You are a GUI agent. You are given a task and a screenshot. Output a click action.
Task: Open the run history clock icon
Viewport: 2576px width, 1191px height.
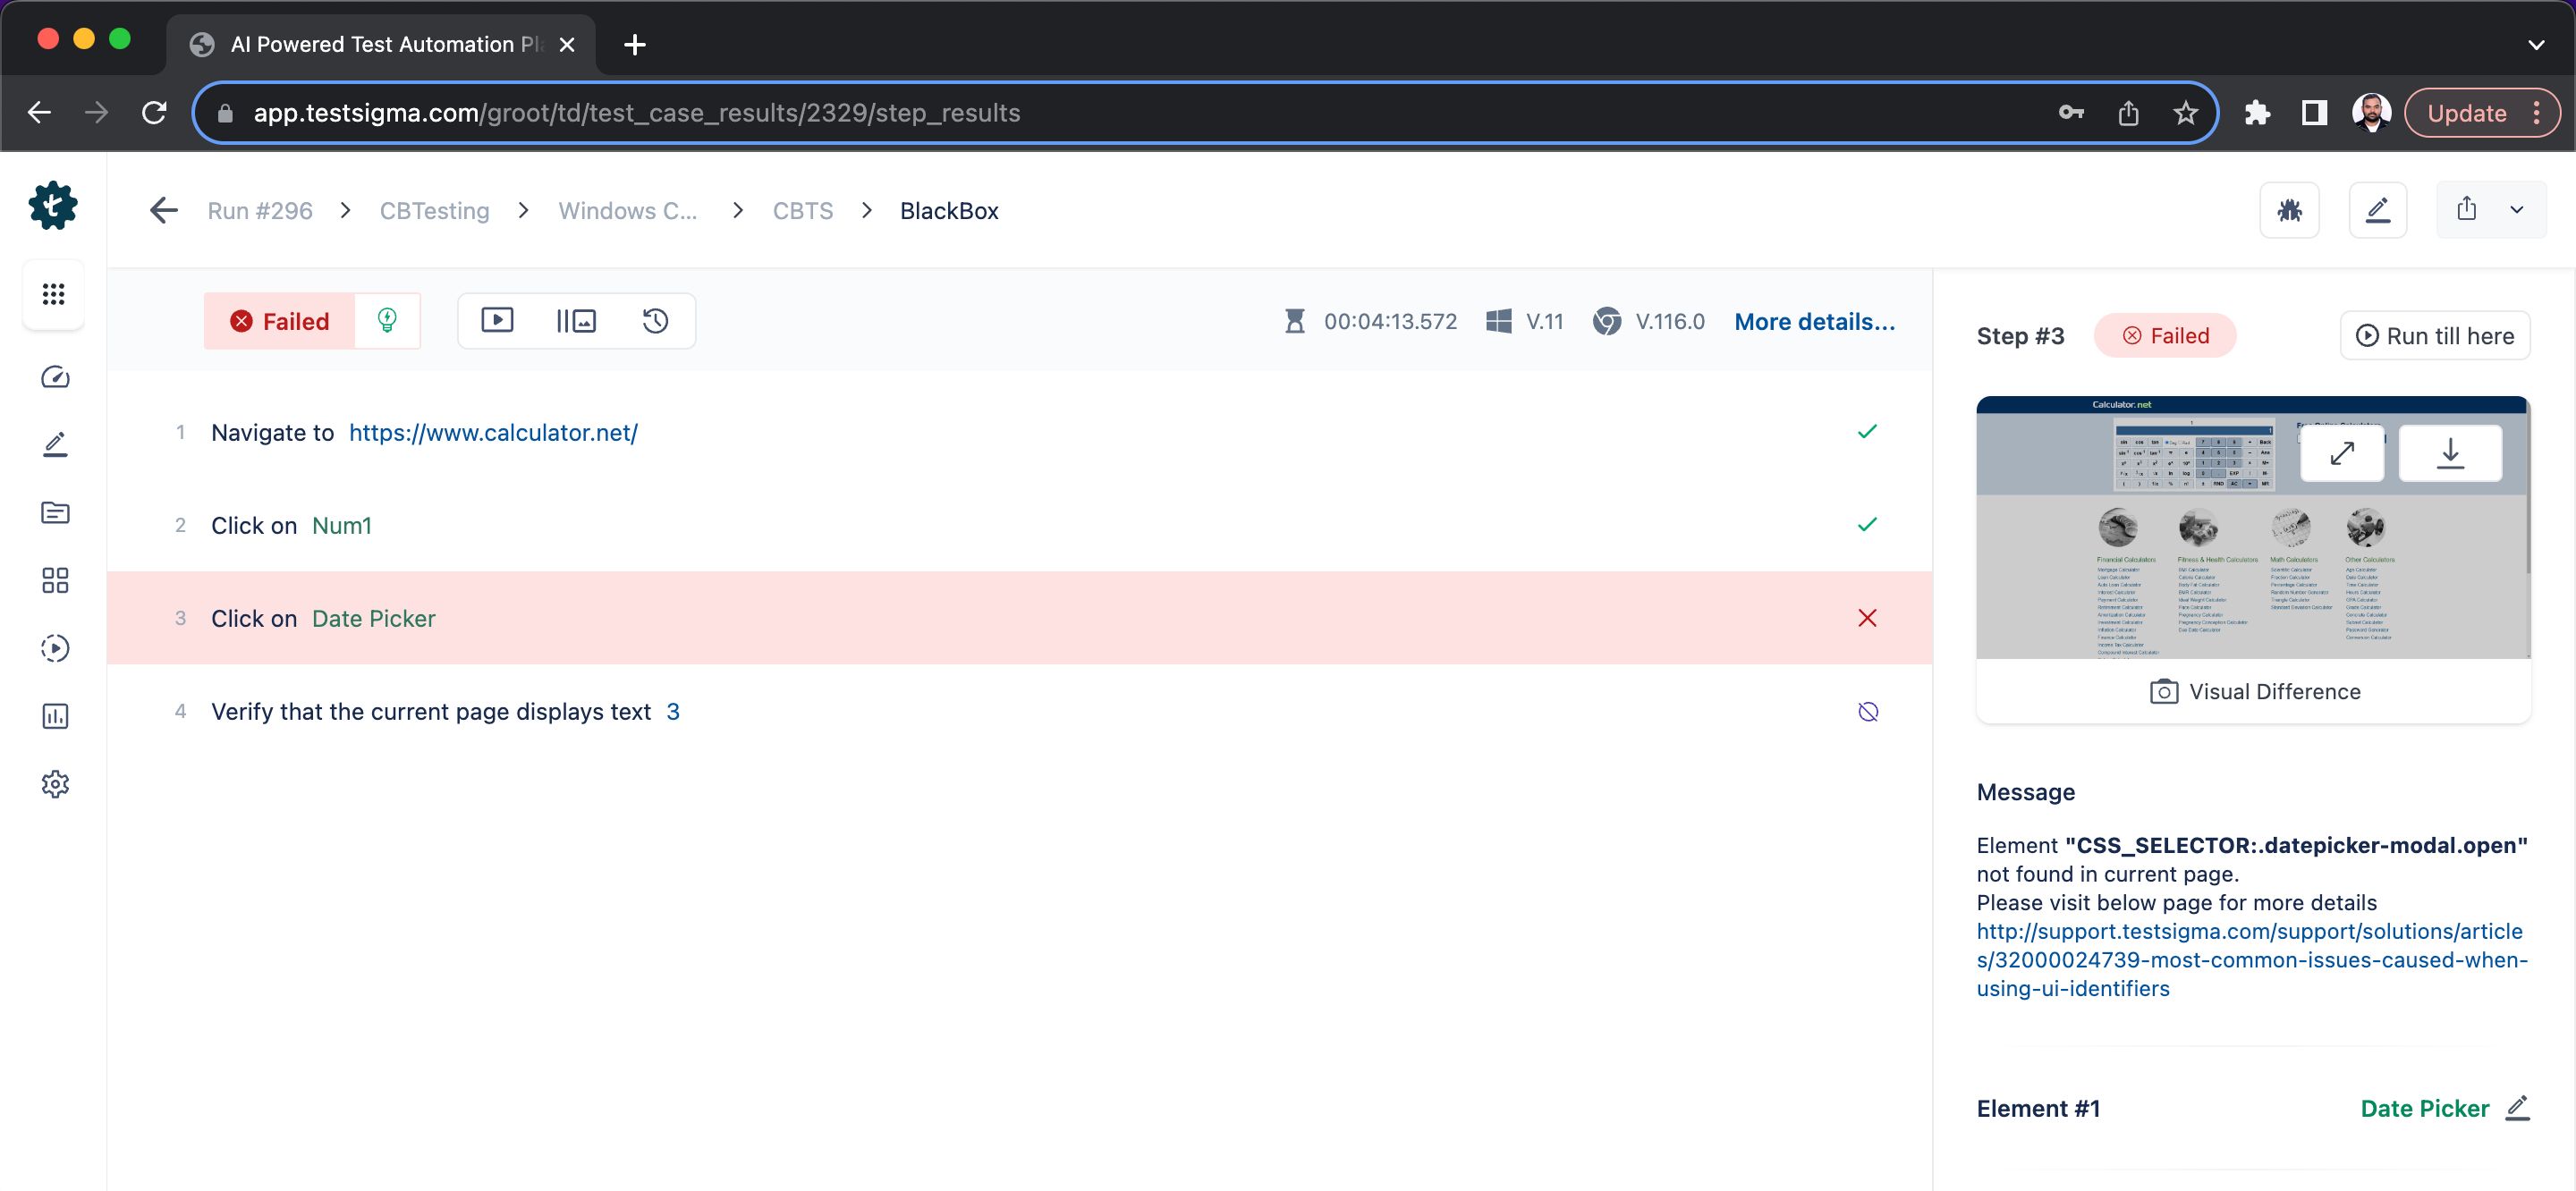655,321
